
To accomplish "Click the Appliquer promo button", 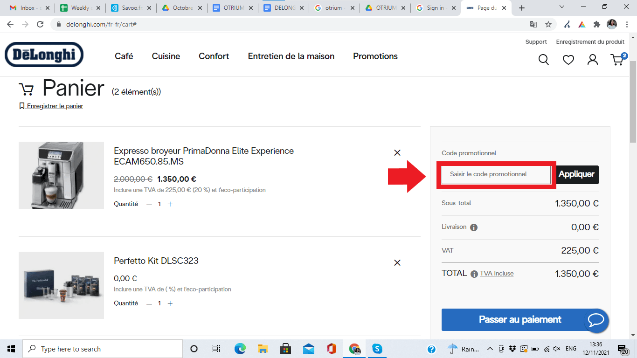I will 577,174.
